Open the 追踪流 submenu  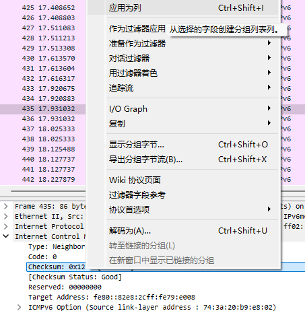click(182, 88)
